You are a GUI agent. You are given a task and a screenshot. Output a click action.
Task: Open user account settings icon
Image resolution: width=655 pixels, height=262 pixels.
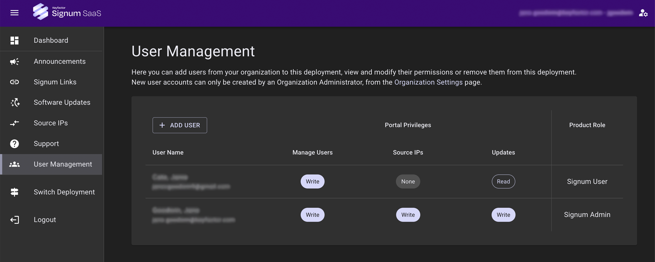pyautogui.click(x=643, y=13)
